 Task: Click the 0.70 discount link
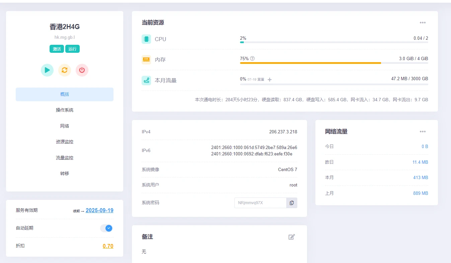point(108,246)
